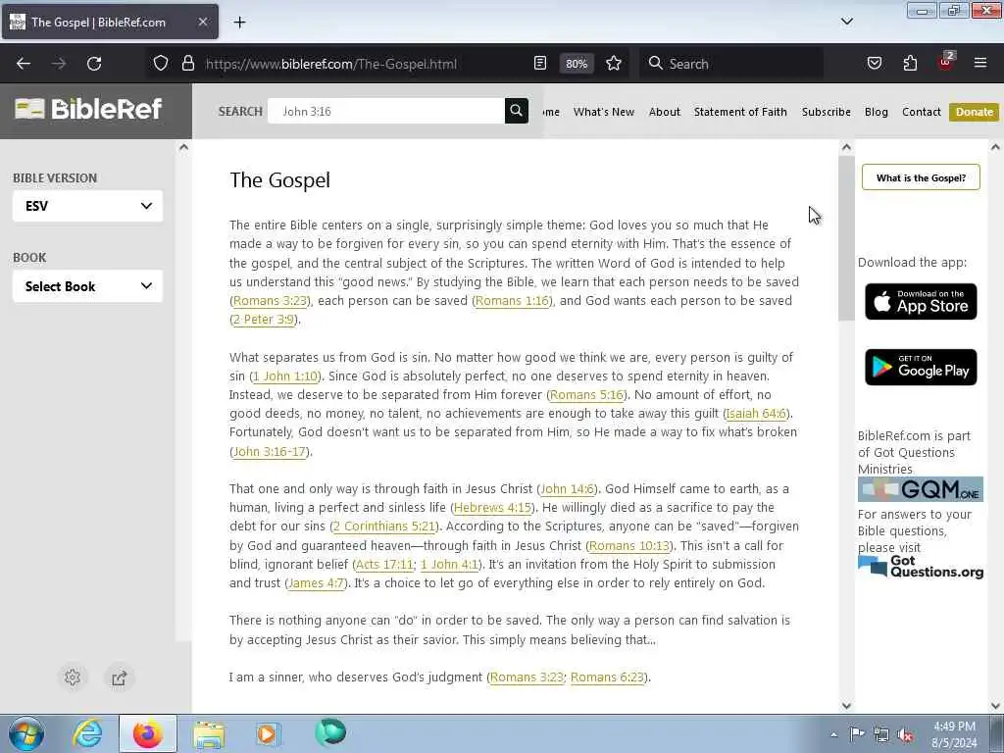Open Windows Media Player taskbar icon

(x=267, y=733)
